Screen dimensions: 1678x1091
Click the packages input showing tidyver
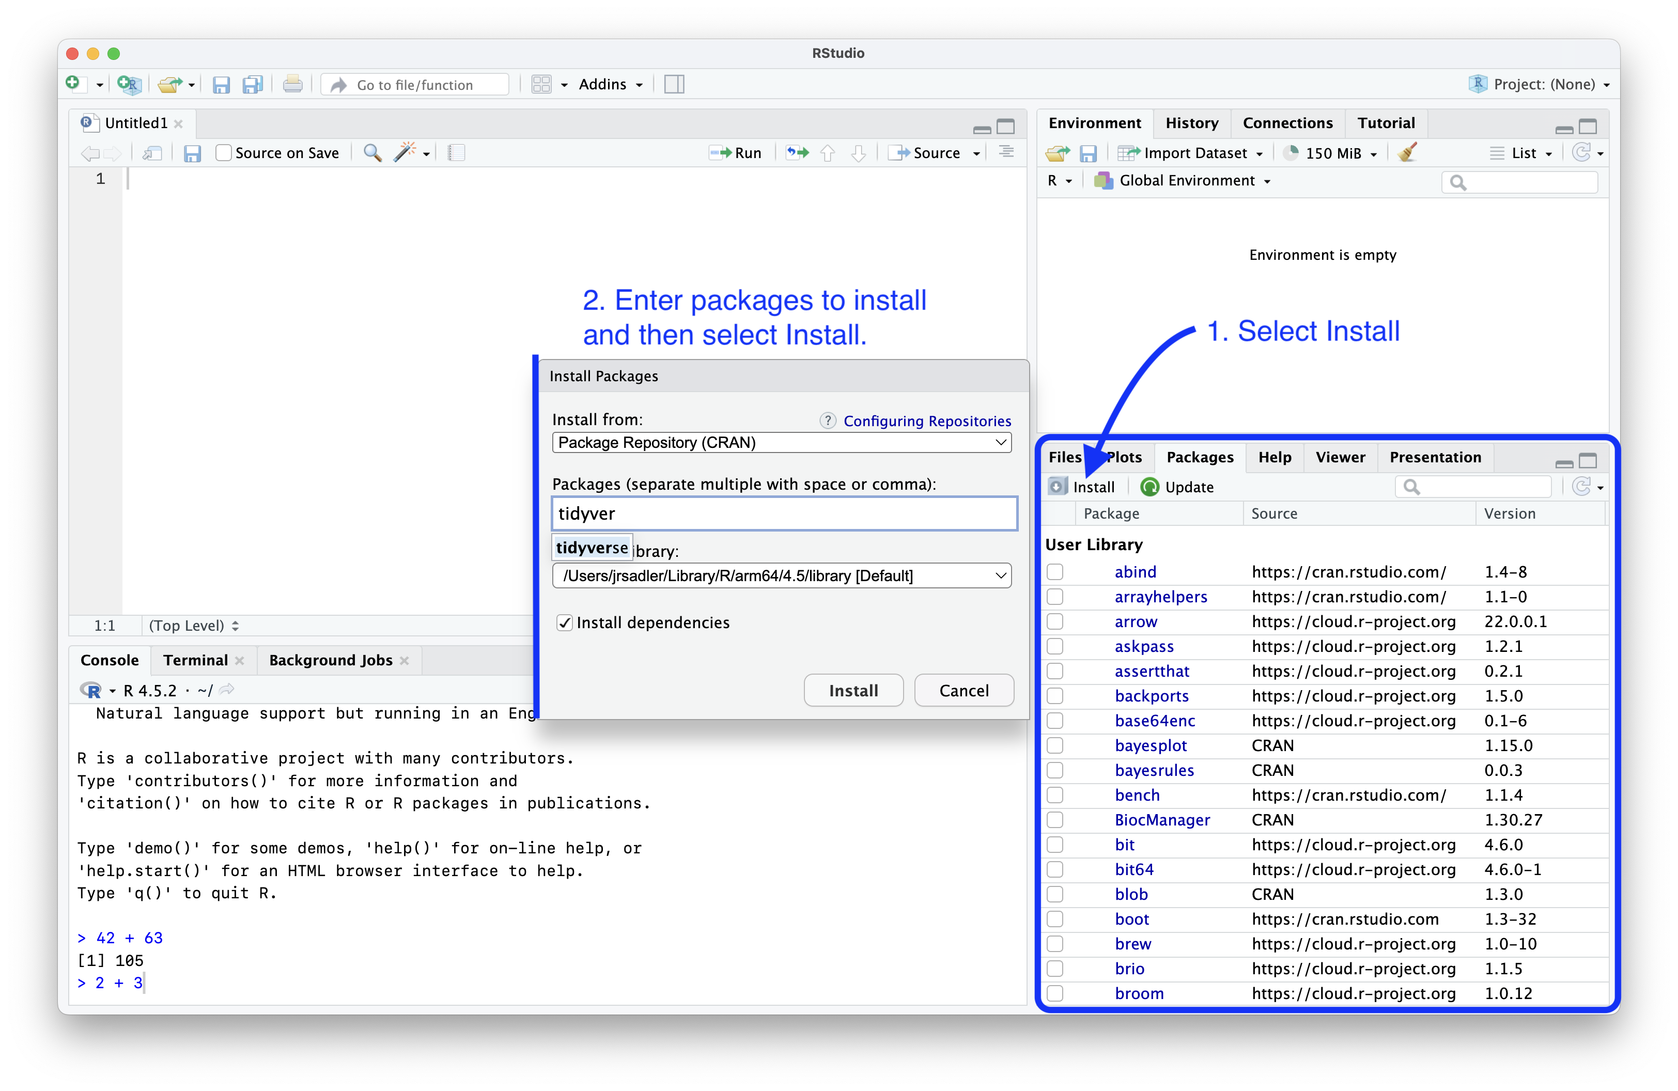[x=783, y=514]
